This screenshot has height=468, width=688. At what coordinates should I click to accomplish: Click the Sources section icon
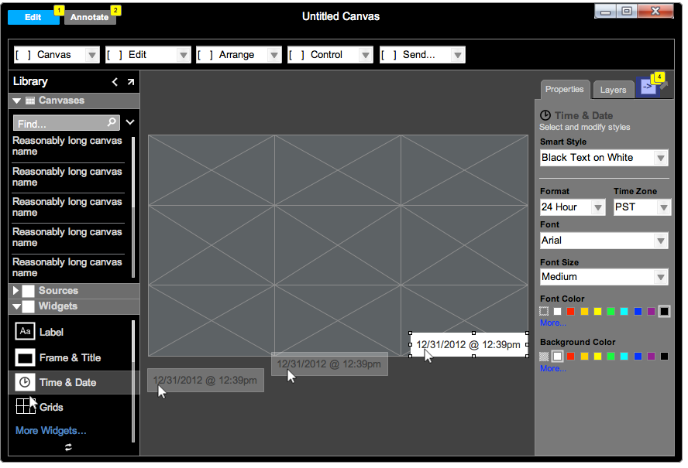point(28,291)
